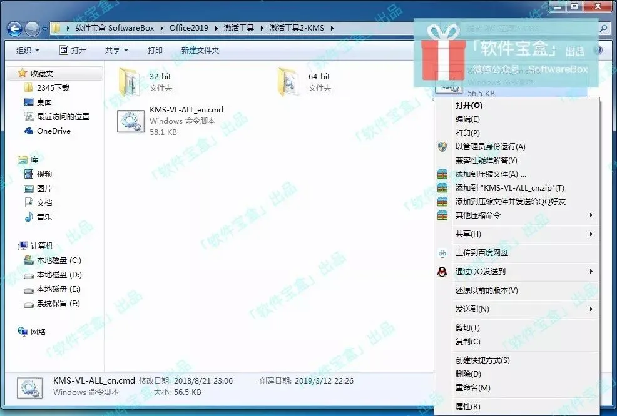Choose 重命名(M) in the context menu

tap(517, 388)
